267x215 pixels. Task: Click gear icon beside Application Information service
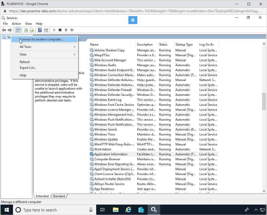pos(92,154)
